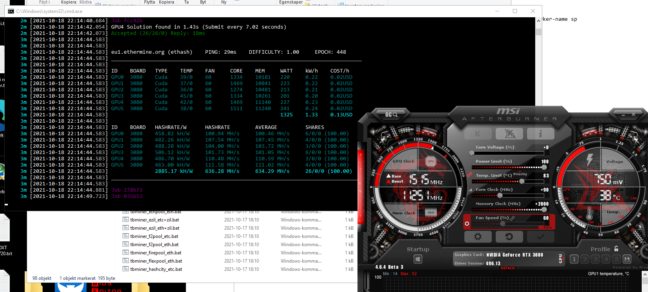Open fan user-define gear beside Fan Speed
This screenshot has width=648, height=292.
[x=467, y=224]
